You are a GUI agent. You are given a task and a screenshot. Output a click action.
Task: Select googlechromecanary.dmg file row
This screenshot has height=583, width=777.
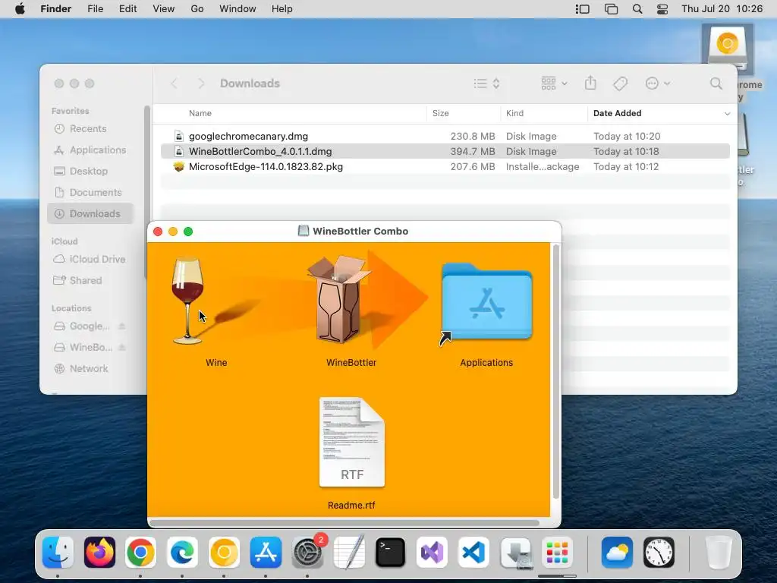(x=445, y=137)
